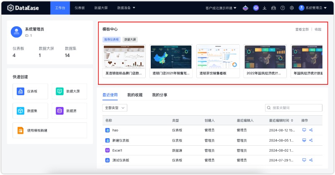Click the preview icon for hao row
The image size is (335, 175).
pos(304,130)
